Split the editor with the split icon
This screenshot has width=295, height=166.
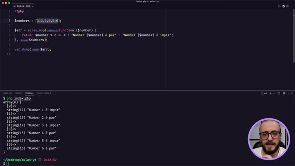coord(288,6)
